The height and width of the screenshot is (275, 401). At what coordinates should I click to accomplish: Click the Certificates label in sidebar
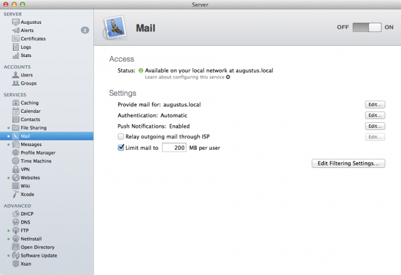point(33,39)
